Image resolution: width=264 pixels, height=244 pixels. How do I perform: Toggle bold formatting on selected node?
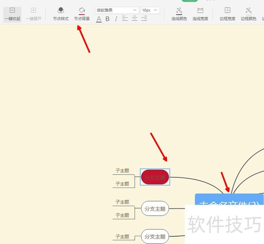107,19
